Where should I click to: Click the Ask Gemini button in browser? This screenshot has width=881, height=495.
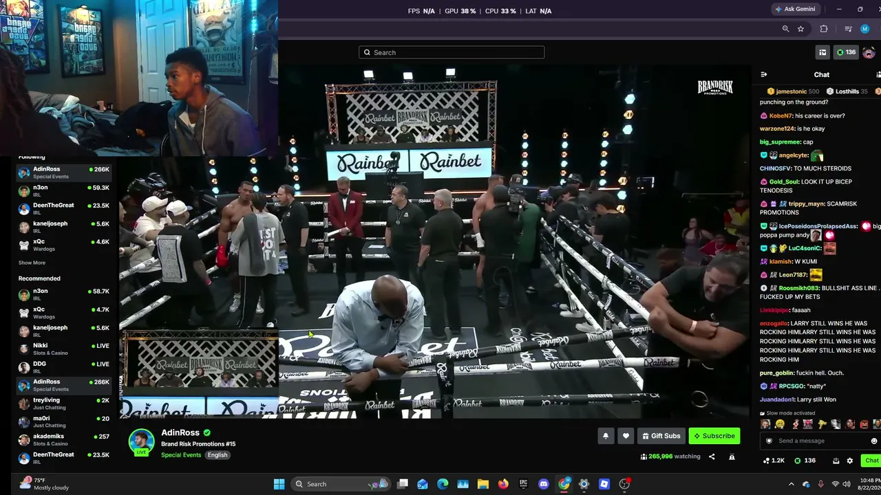tap(795, 9)
